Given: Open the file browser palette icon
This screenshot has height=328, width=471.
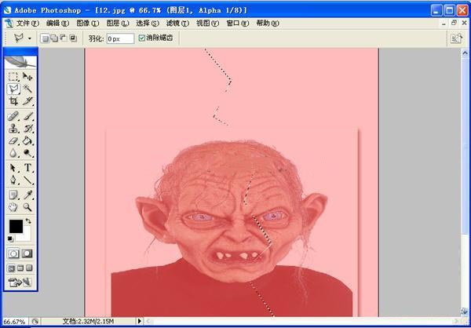Looking at the screenshot, I should (x=456, y=38).
